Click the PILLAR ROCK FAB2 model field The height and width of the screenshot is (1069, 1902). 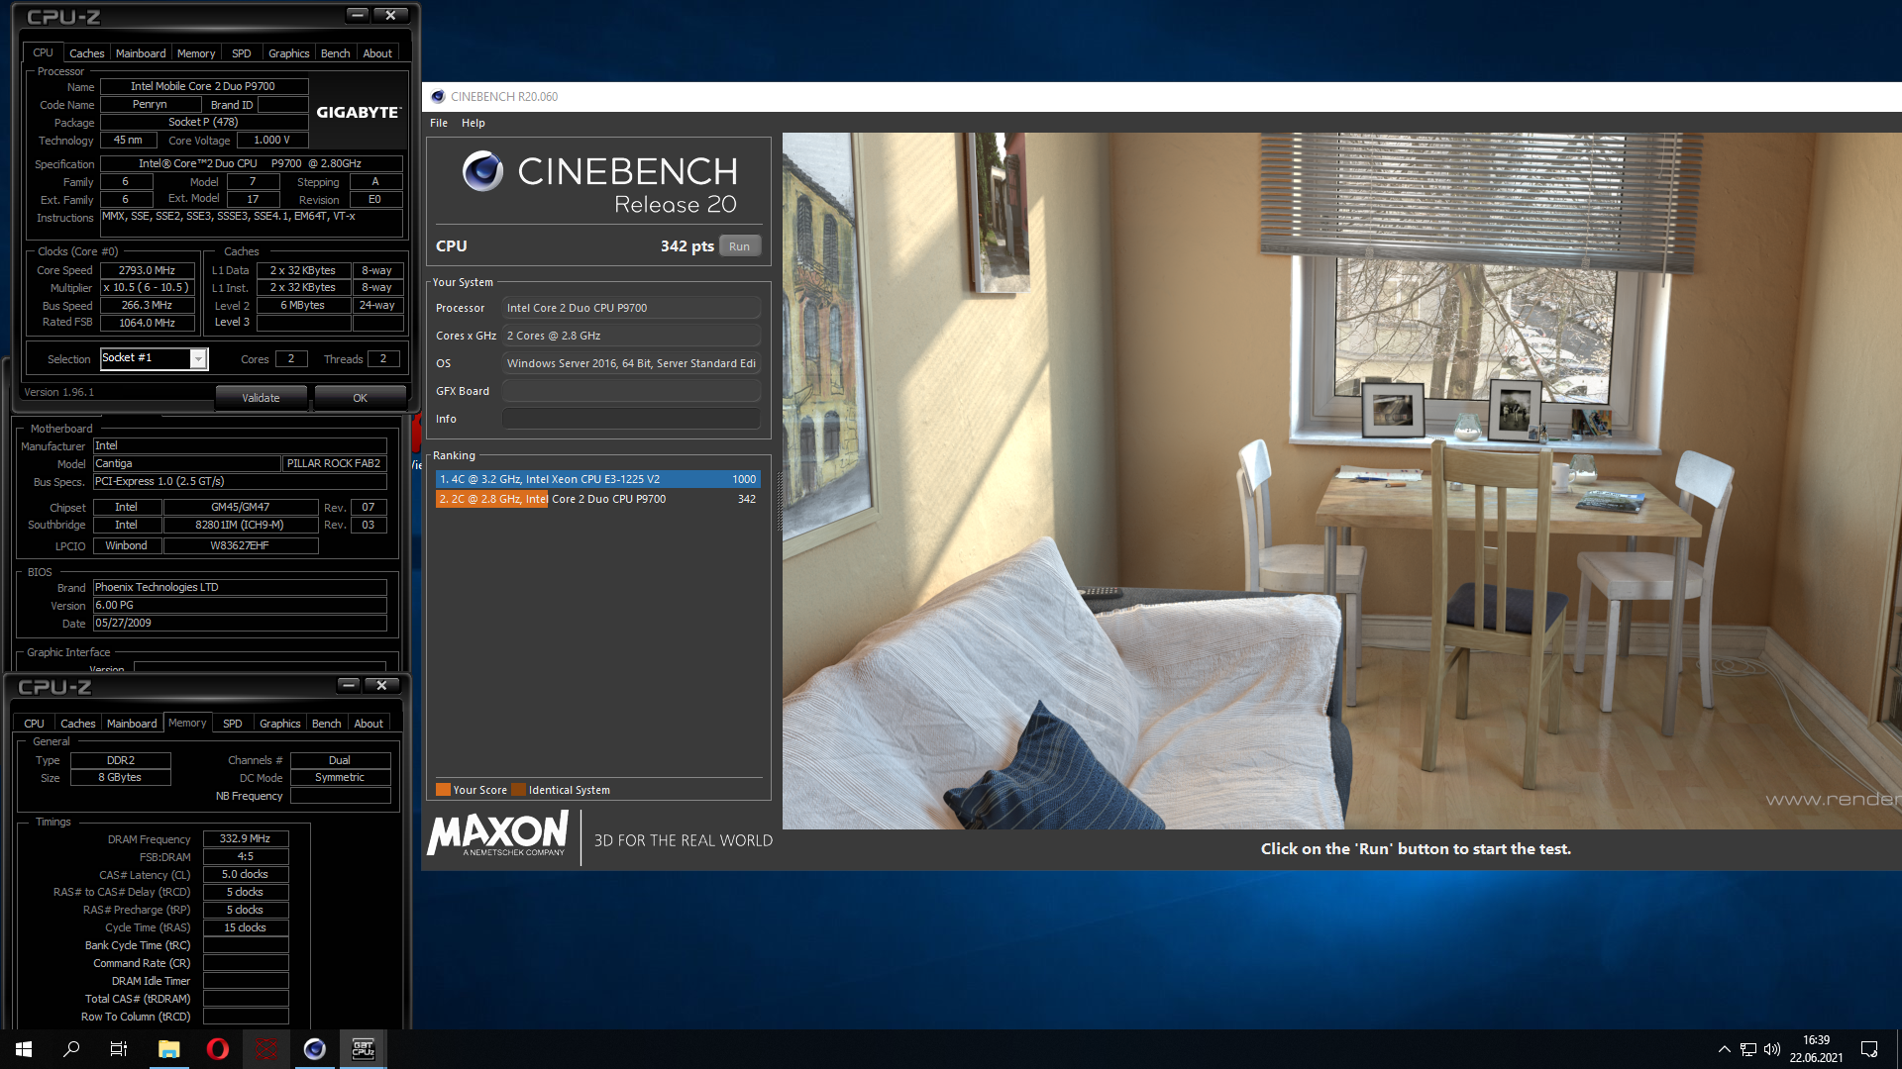[x=334, y=463]
